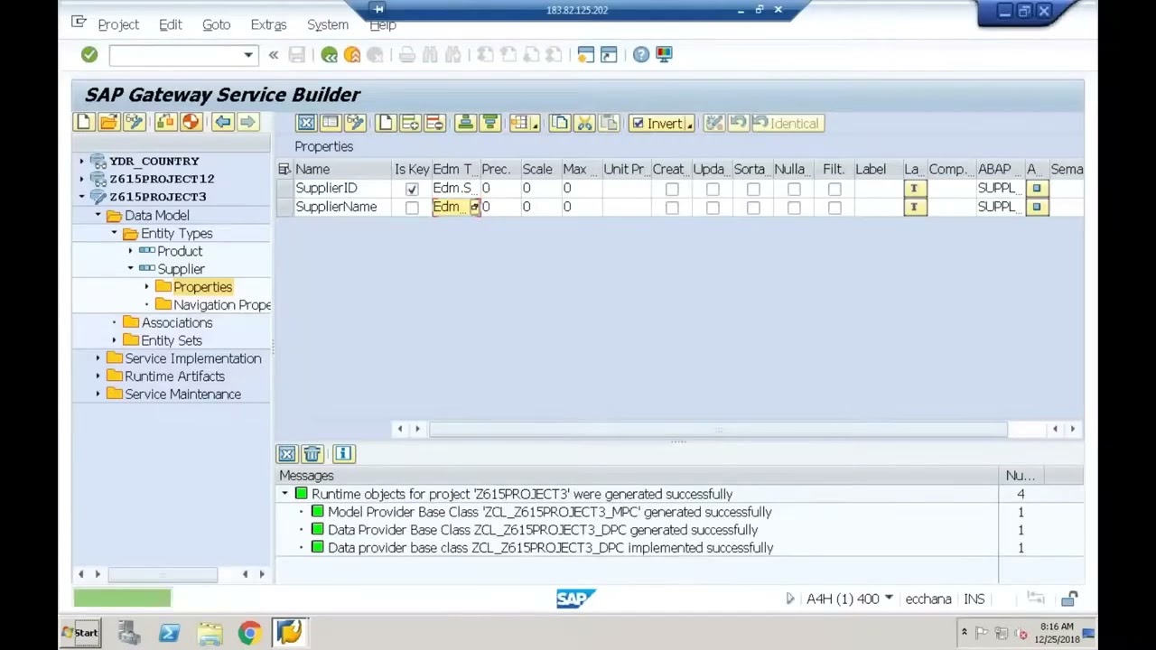Click the Open Project folder icon

point(108,123)
